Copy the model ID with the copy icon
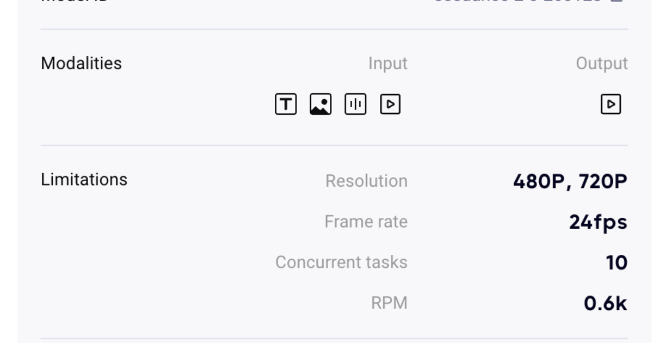 [617, 1]
